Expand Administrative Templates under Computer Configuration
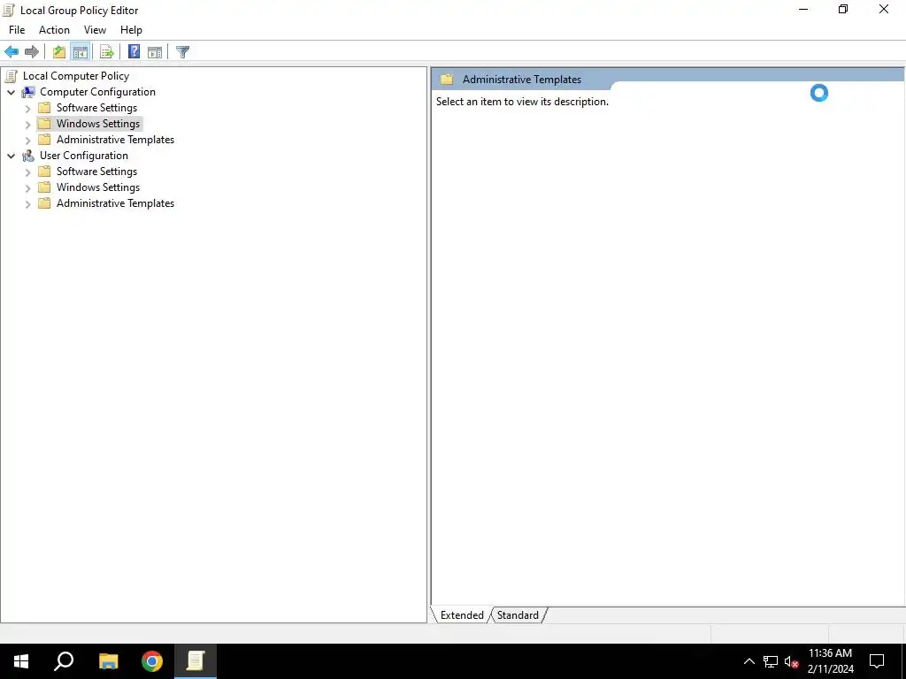 pos(27,141)
